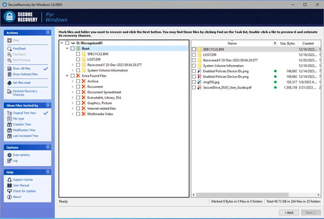
Task: Sort by the Name column header
Action: pyautogui.click(x=232, y=43)
